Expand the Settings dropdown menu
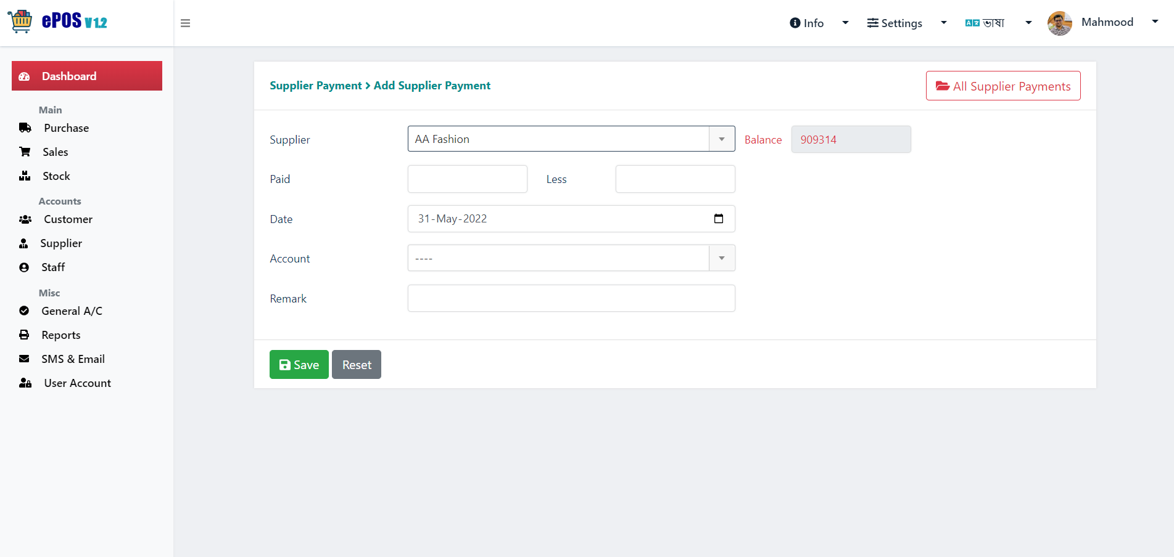 coord(906,23)
